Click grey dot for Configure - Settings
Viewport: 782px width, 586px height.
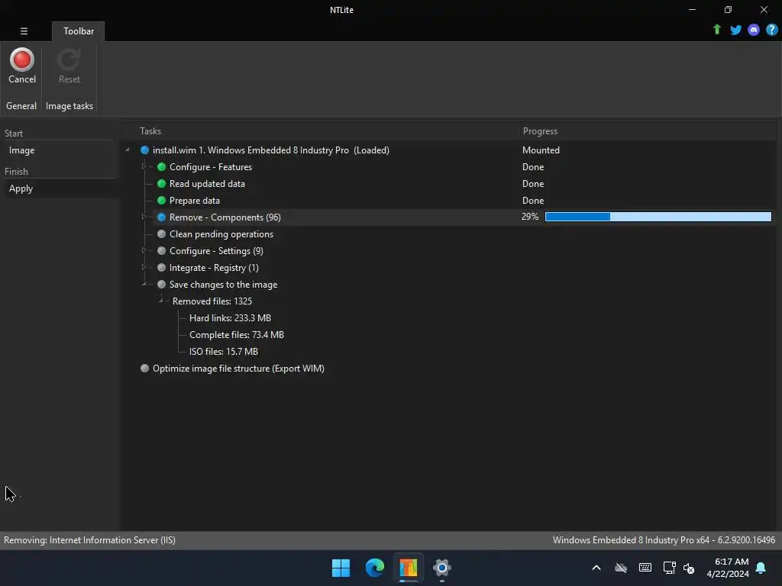click(161, 250)
